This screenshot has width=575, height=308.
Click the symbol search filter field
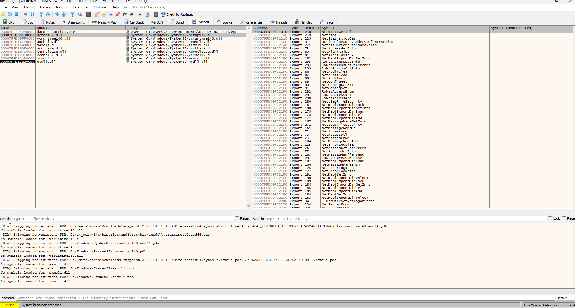click(x=406, y=219)
